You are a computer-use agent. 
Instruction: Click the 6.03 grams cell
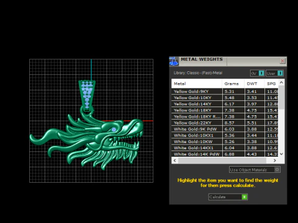point(233,129)
